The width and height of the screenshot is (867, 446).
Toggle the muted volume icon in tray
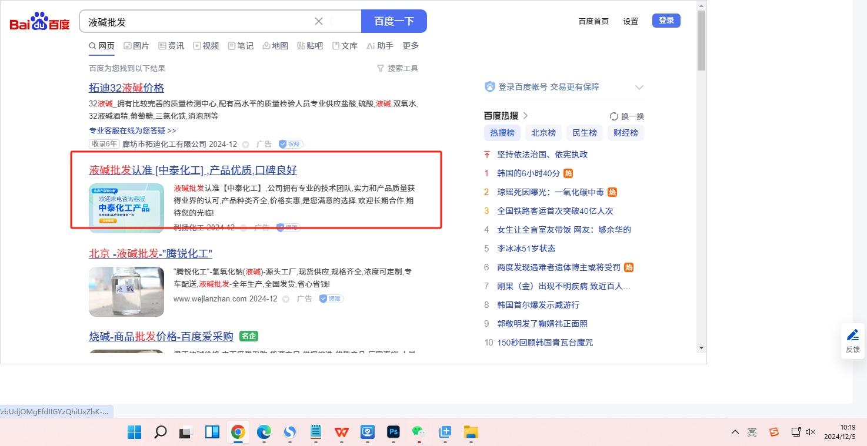tap(810, 432)
